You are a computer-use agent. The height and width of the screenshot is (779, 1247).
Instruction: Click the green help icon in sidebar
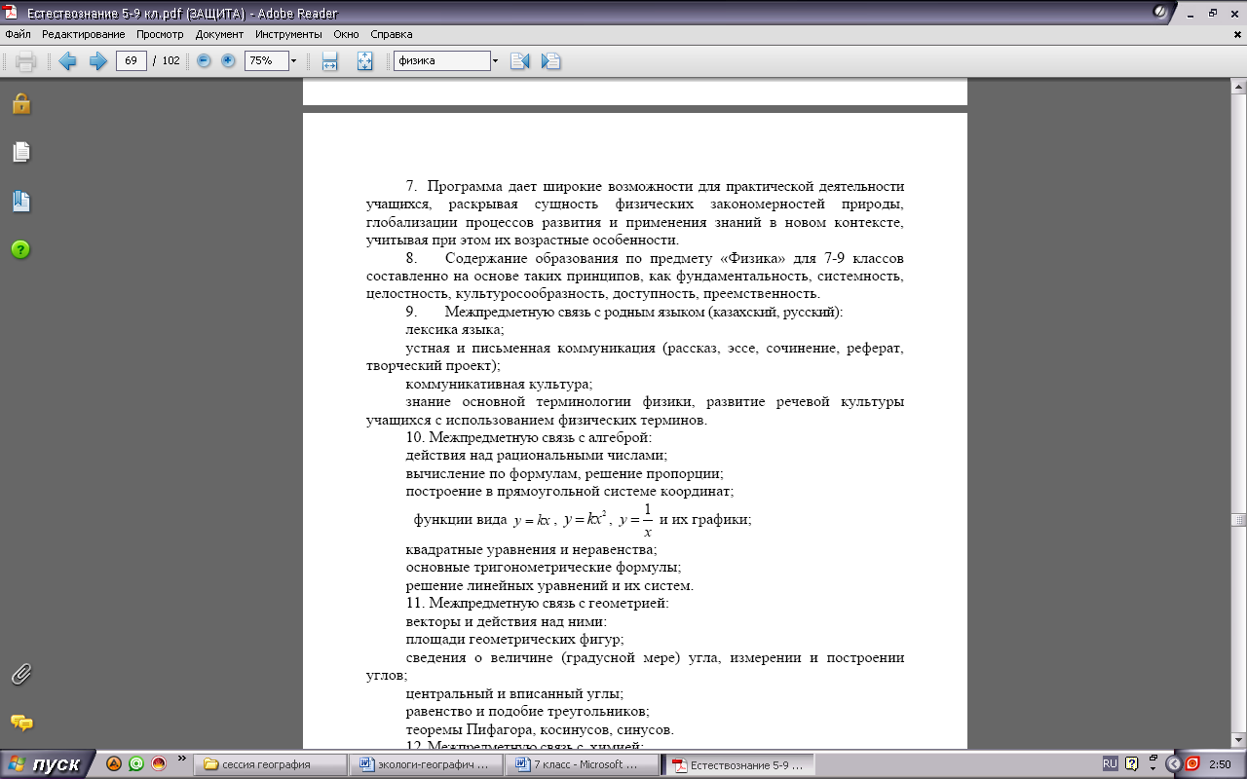[x=21, y=249]
